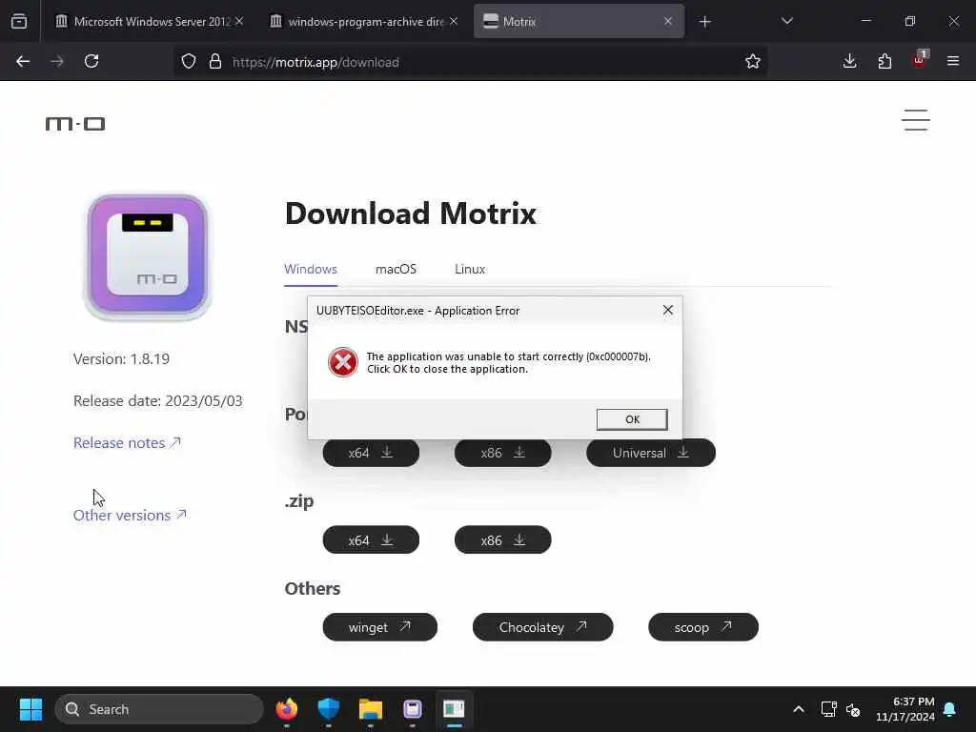The image size is (976, 732).
Task: Click the uBlock Origin extension icon
Action: click(920, 60)
